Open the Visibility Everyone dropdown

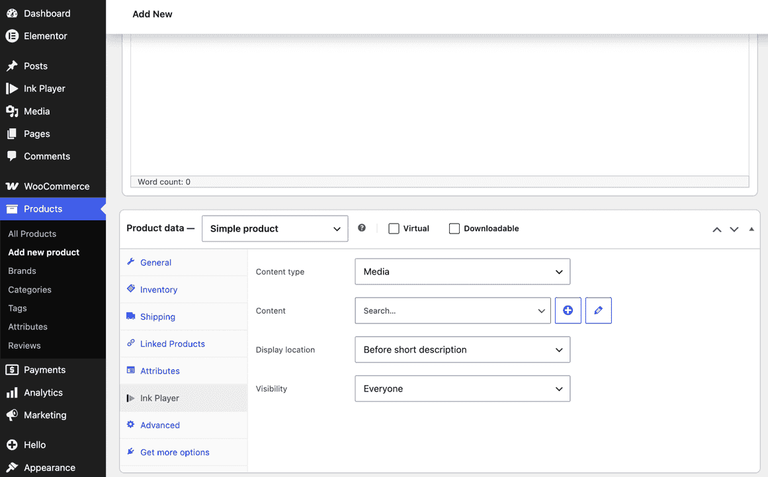(462, 389)
